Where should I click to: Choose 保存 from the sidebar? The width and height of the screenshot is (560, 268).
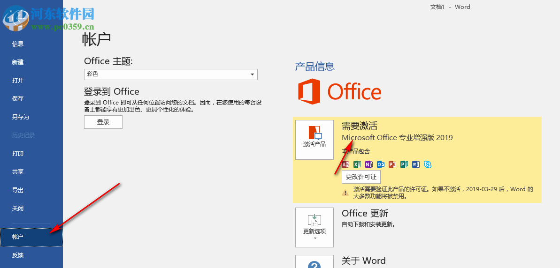pyautogui.click(x=18, y=99)
